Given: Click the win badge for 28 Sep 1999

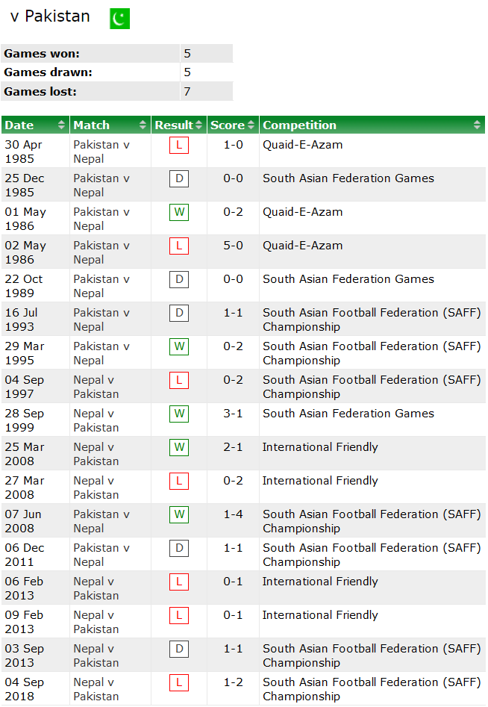Looking at the screenshot, I should point(178,414).
